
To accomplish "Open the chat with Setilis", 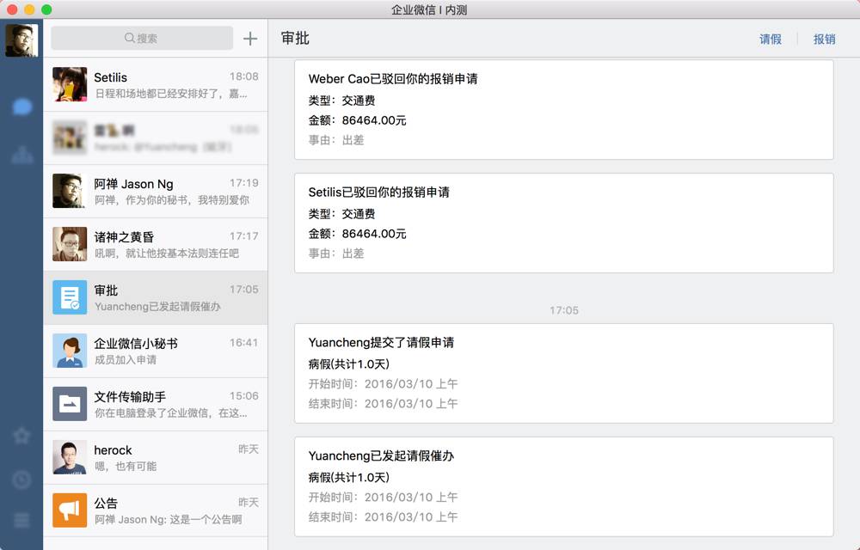I will tap(156, 84).
